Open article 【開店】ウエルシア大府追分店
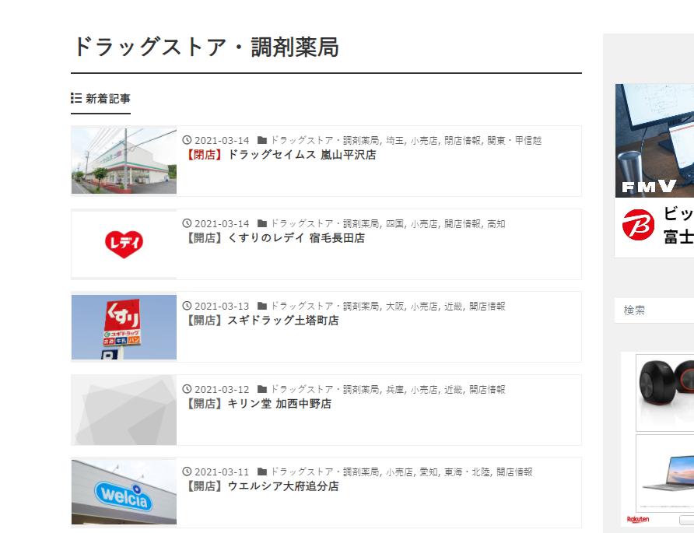This screenshot has width=694, height=533. pyautogui.click(x=261, y=486)
